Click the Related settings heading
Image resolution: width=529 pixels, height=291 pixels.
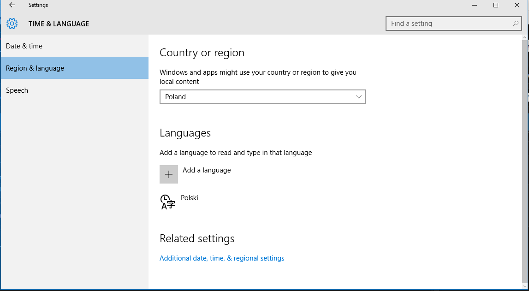pyautogui.click(x=197, y=238)
